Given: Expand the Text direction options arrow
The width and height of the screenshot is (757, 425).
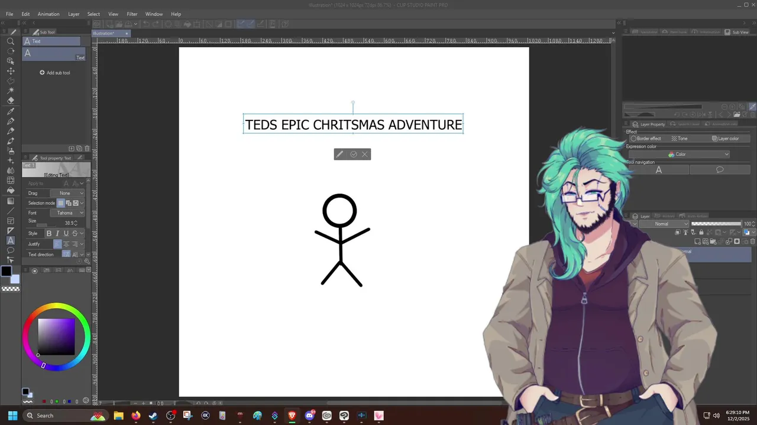Looking at the screenshot, I should (82, 254).
